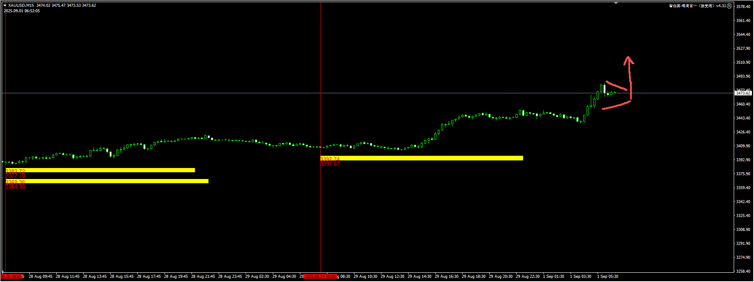The image size is (754, 282).
Task: Click the Expert Advisor sad face icon
Action: [729, 6]
